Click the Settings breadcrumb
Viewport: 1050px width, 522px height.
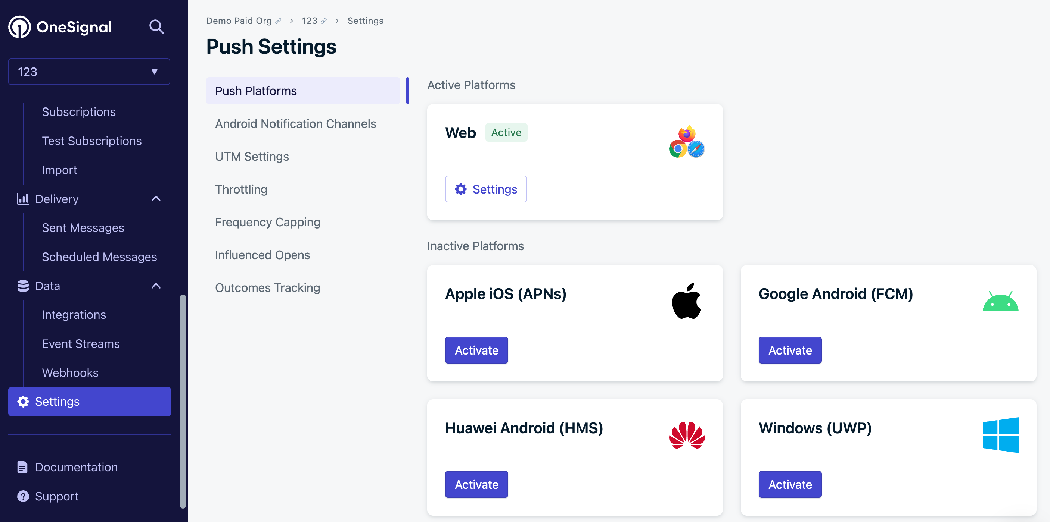tap(365, 21)
